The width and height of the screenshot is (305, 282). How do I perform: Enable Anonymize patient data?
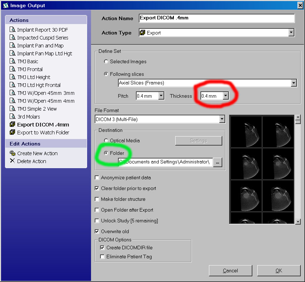97,178
